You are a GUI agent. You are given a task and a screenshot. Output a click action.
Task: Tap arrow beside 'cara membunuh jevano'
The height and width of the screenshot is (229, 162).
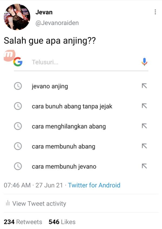coord(144,166)
